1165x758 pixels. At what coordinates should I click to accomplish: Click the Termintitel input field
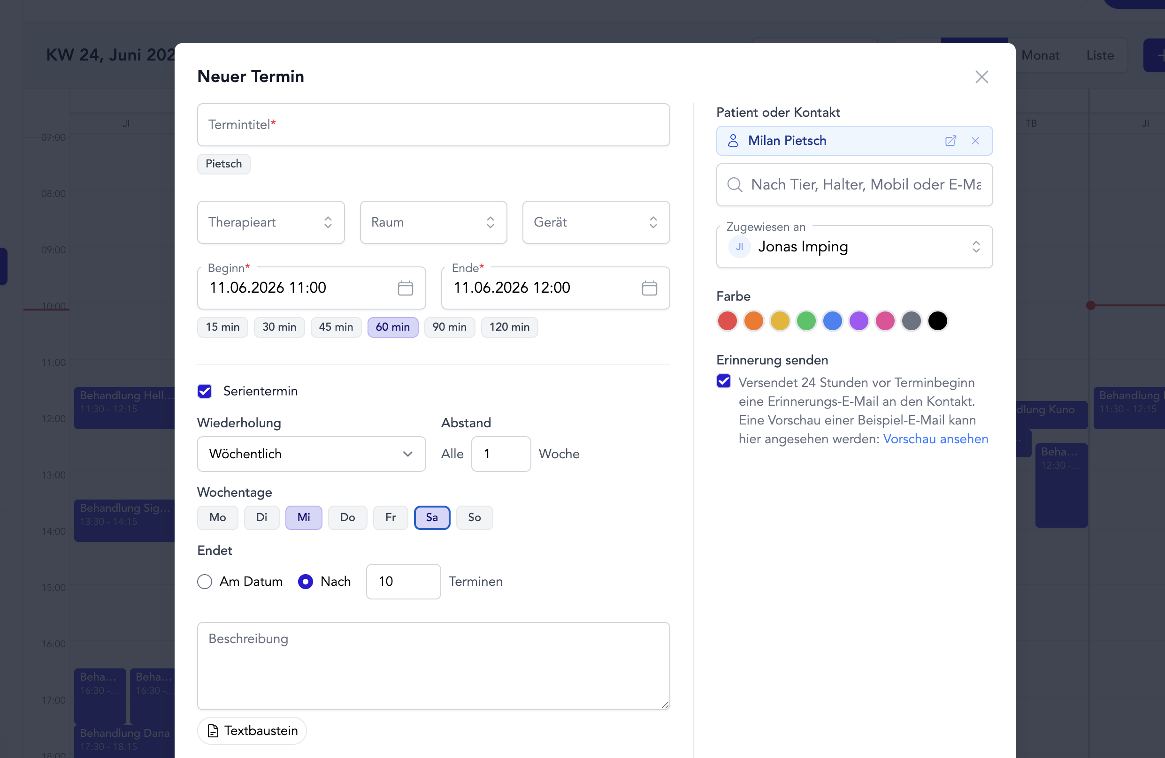[433, 125]
